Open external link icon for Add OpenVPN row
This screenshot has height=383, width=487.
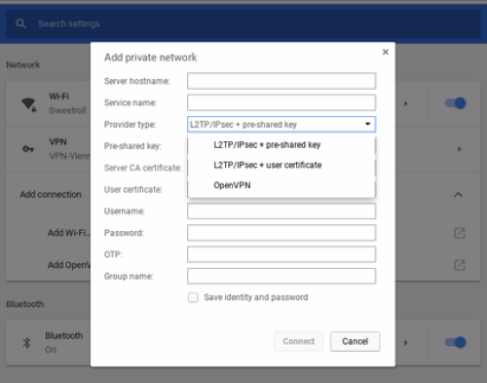(x=460, y=265)
